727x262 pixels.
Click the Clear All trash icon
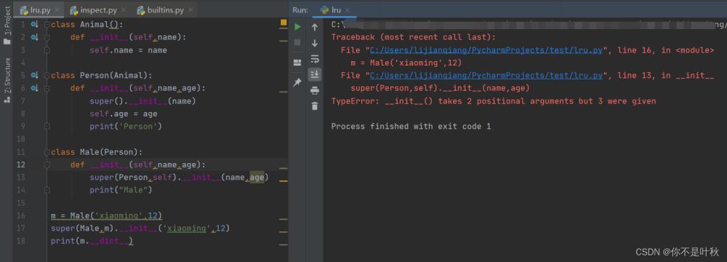pyautogui.click(x=315, y=106)
